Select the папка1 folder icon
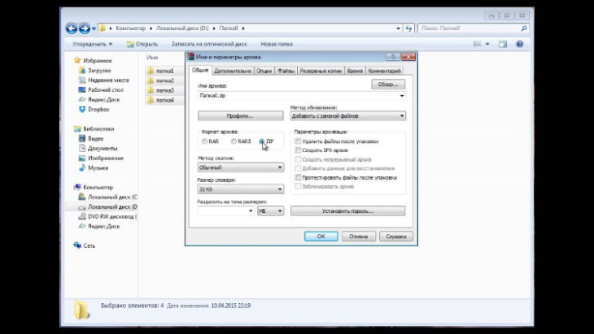This screenshot has width=594, height=334. (x=151, y=71)
